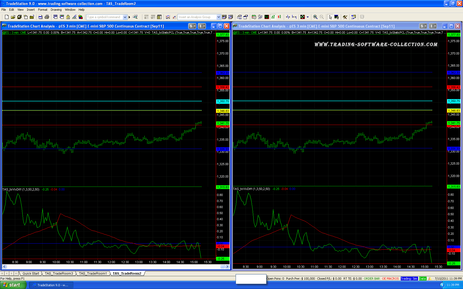Open the symbol/command dropdown arrow

coord(125,17)
